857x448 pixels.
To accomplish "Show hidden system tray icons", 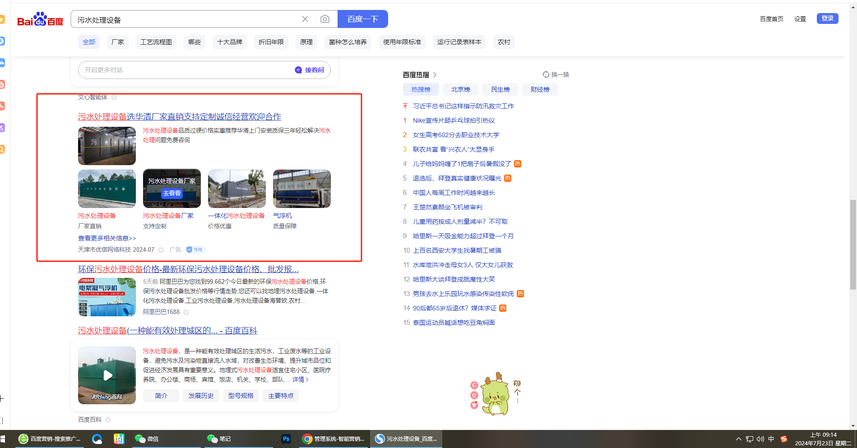I will coord(738,439).
